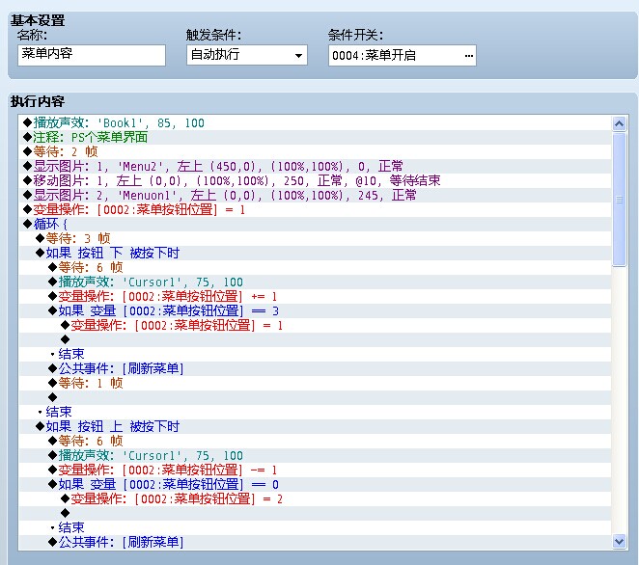This screenshot has width=639, height=565.
Task: Select the comment line 注释: PS个菜单界面
Action: 315,137
